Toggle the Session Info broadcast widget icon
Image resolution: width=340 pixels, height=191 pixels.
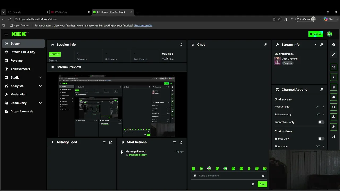coord(334,107)
